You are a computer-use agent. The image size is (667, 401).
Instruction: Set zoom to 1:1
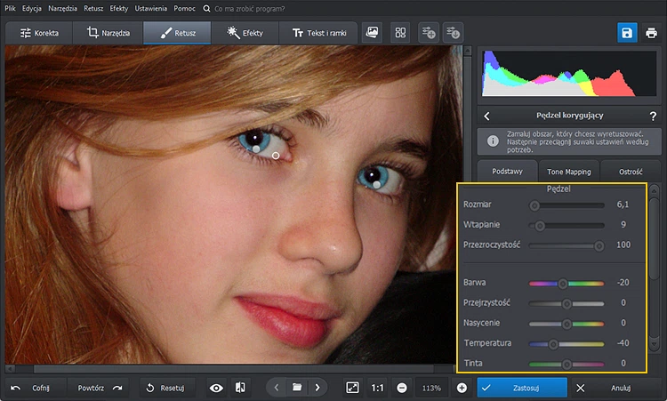pyautogui.click(x=377, y=388)
